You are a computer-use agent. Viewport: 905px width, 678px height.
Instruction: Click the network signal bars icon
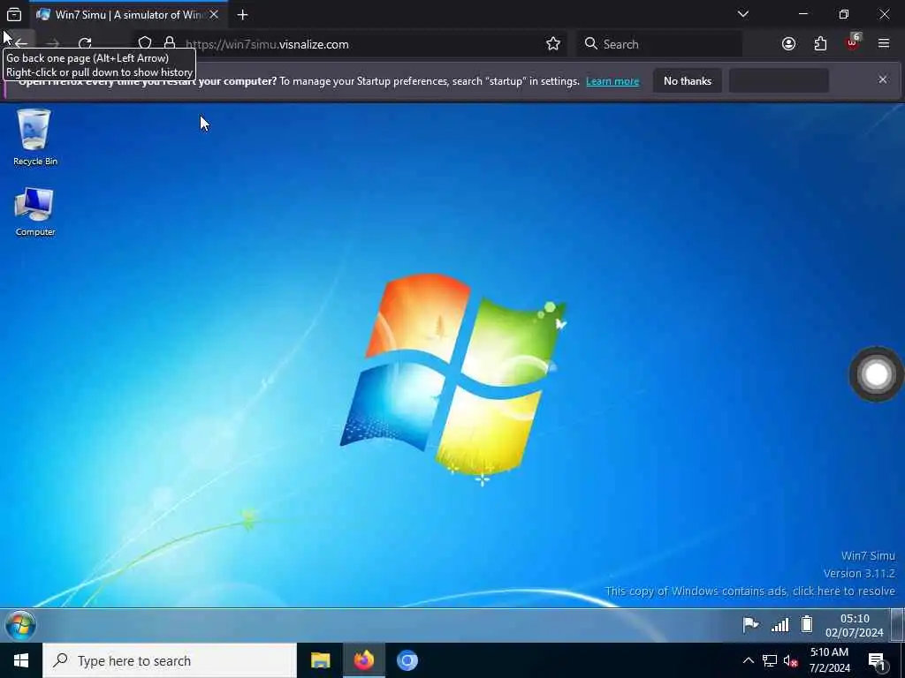pos(780,624)
